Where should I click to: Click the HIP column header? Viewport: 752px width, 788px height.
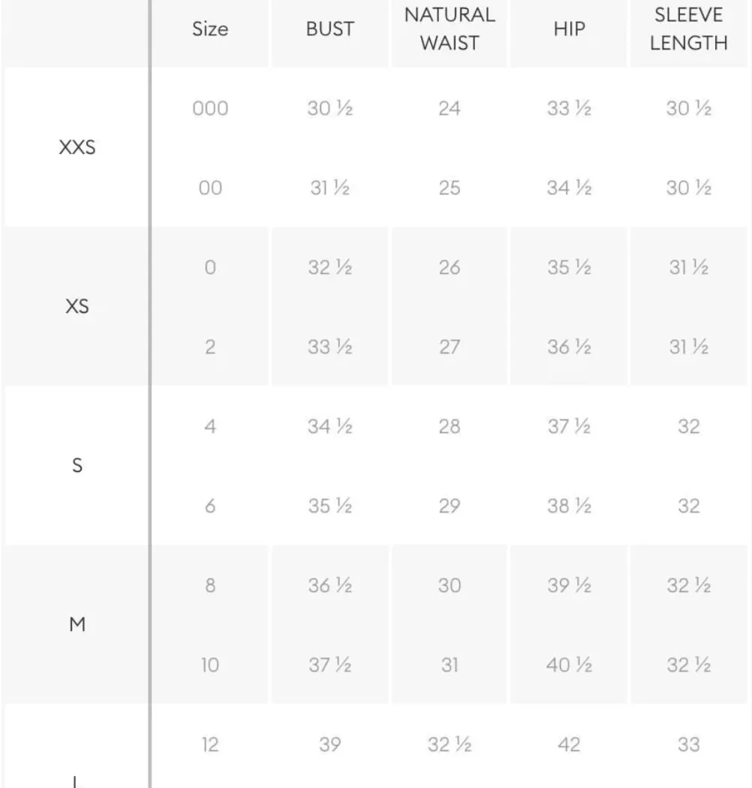569,29
